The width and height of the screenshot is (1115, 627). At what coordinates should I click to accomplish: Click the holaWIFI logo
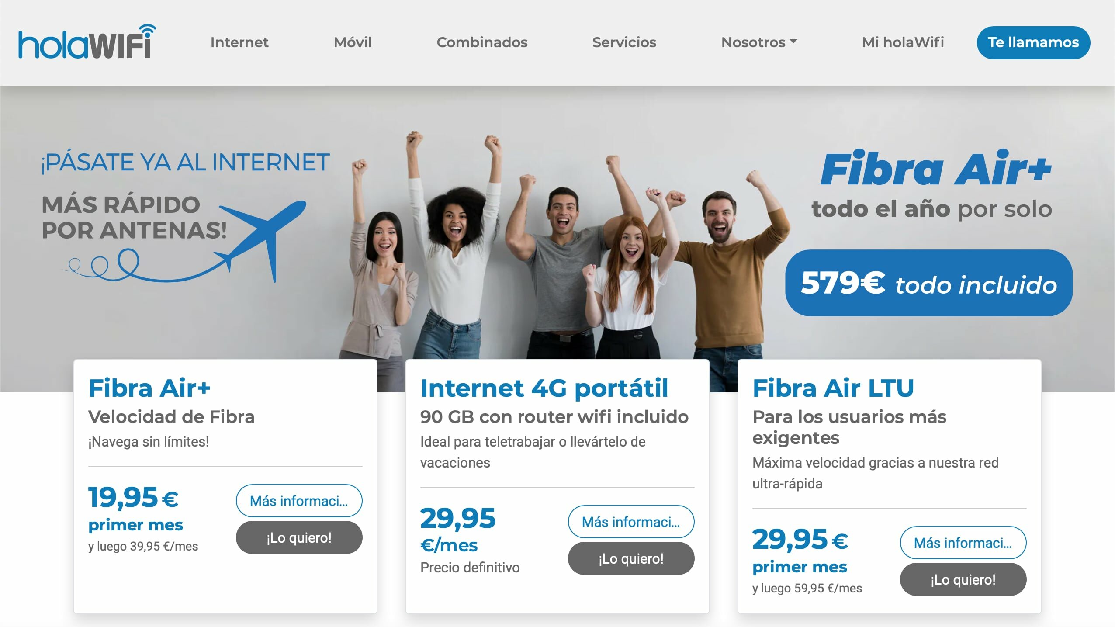87,42
